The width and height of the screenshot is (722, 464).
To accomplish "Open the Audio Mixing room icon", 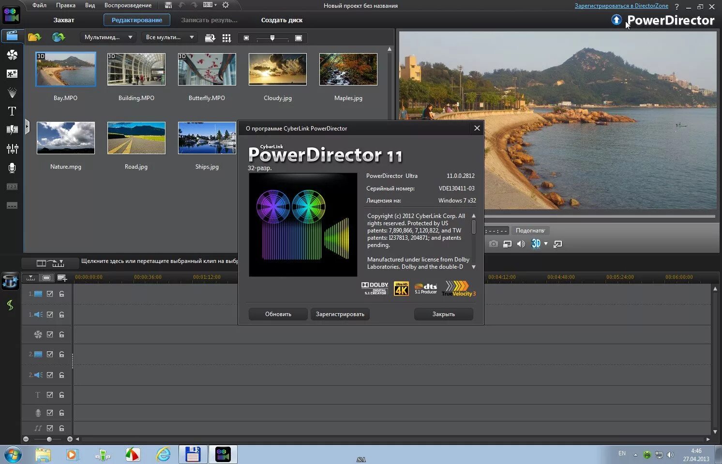I will click(12, 148).
